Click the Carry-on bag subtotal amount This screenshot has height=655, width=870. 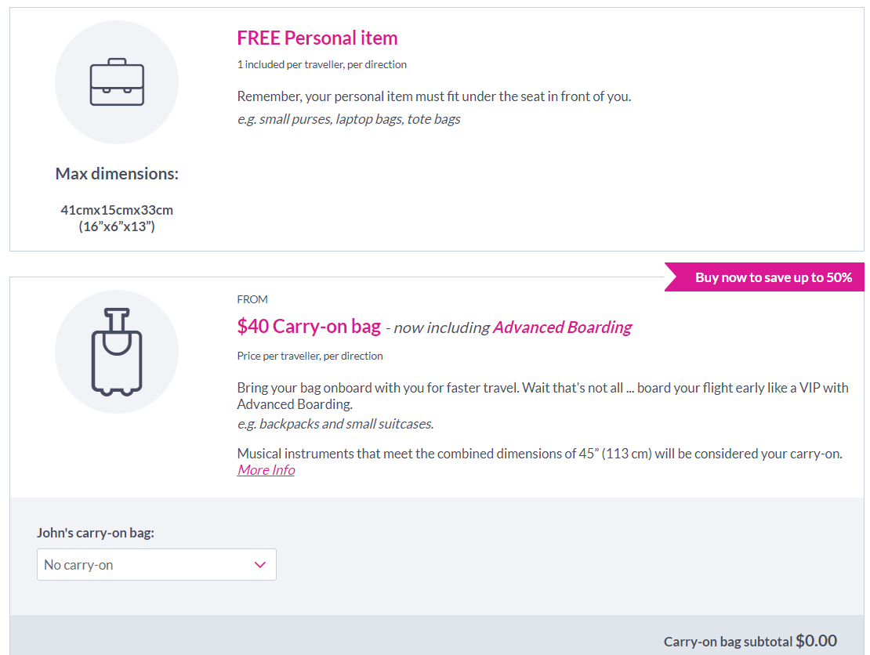pyautogui.click(x=816, y=641)
